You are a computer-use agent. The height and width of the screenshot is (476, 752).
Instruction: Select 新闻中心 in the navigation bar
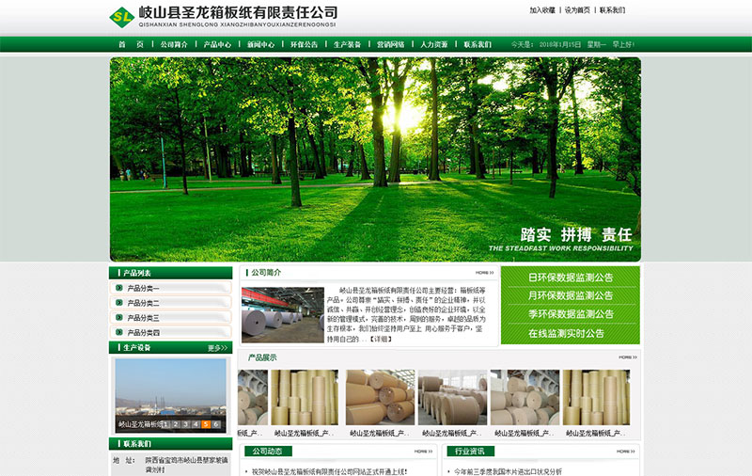(x=261, y=44)
